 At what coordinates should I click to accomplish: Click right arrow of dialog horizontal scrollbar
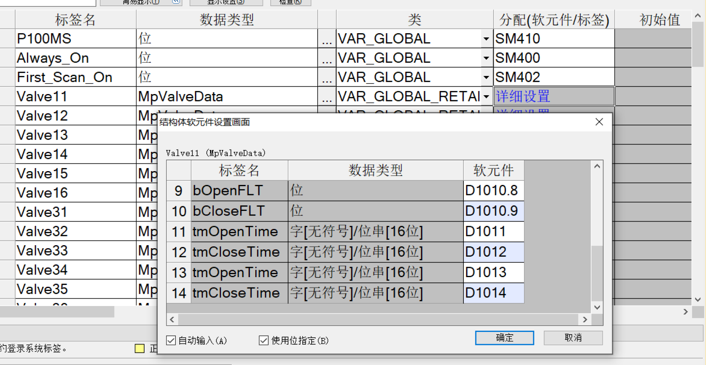click(x=585, y=320)
